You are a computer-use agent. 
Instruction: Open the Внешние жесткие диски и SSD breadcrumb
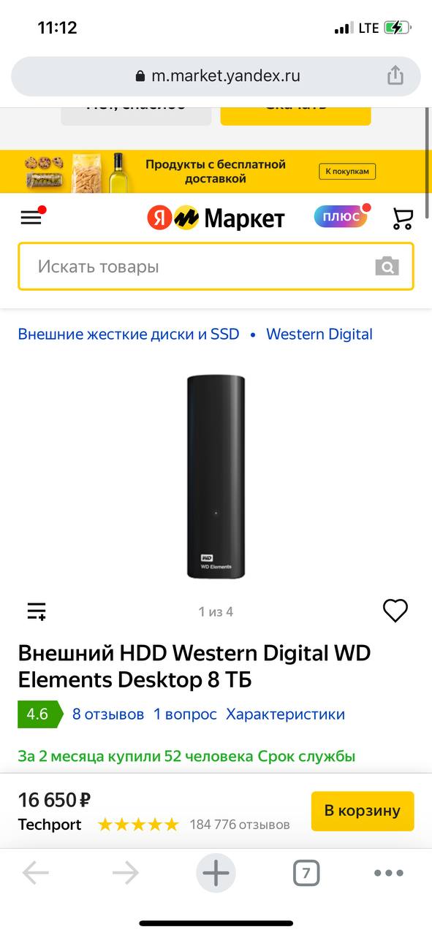[129, 334]
